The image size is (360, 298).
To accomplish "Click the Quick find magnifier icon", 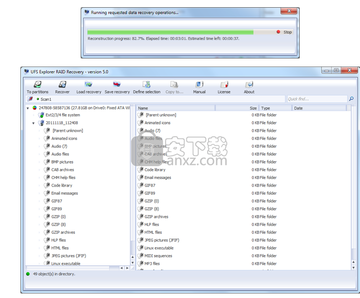I will click(x=351, y=99).
